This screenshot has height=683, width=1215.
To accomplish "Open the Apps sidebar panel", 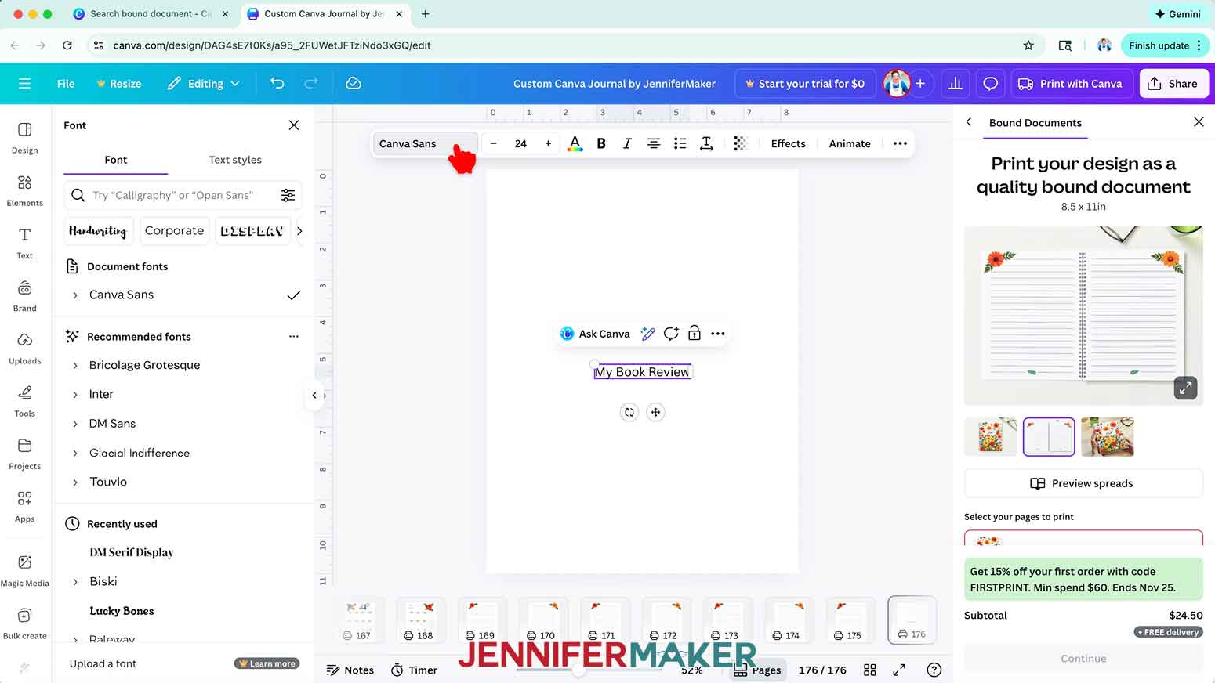I will click(24, 506).
